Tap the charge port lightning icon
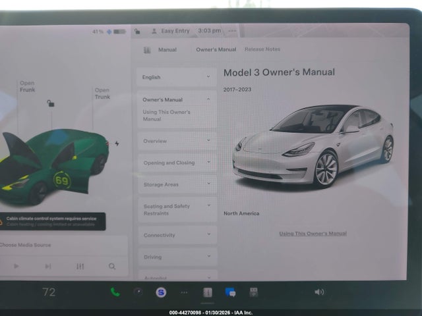Image resolution: width=422 pixels, height=316 pixels. coord(117,143)
